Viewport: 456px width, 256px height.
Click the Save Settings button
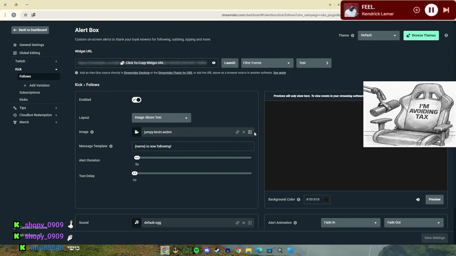pyautogui.click(x=435, y=238)
